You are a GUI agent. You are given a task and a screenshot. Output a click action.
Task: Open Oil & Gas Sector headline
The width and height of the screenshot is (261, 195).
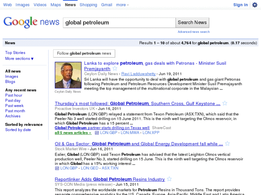point(139,144)
